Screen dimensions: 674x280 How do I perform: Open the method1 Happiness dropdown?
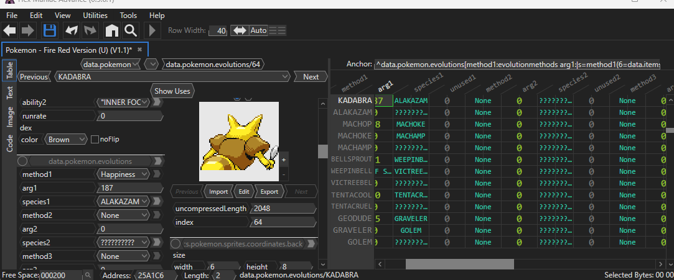[123, 174]
